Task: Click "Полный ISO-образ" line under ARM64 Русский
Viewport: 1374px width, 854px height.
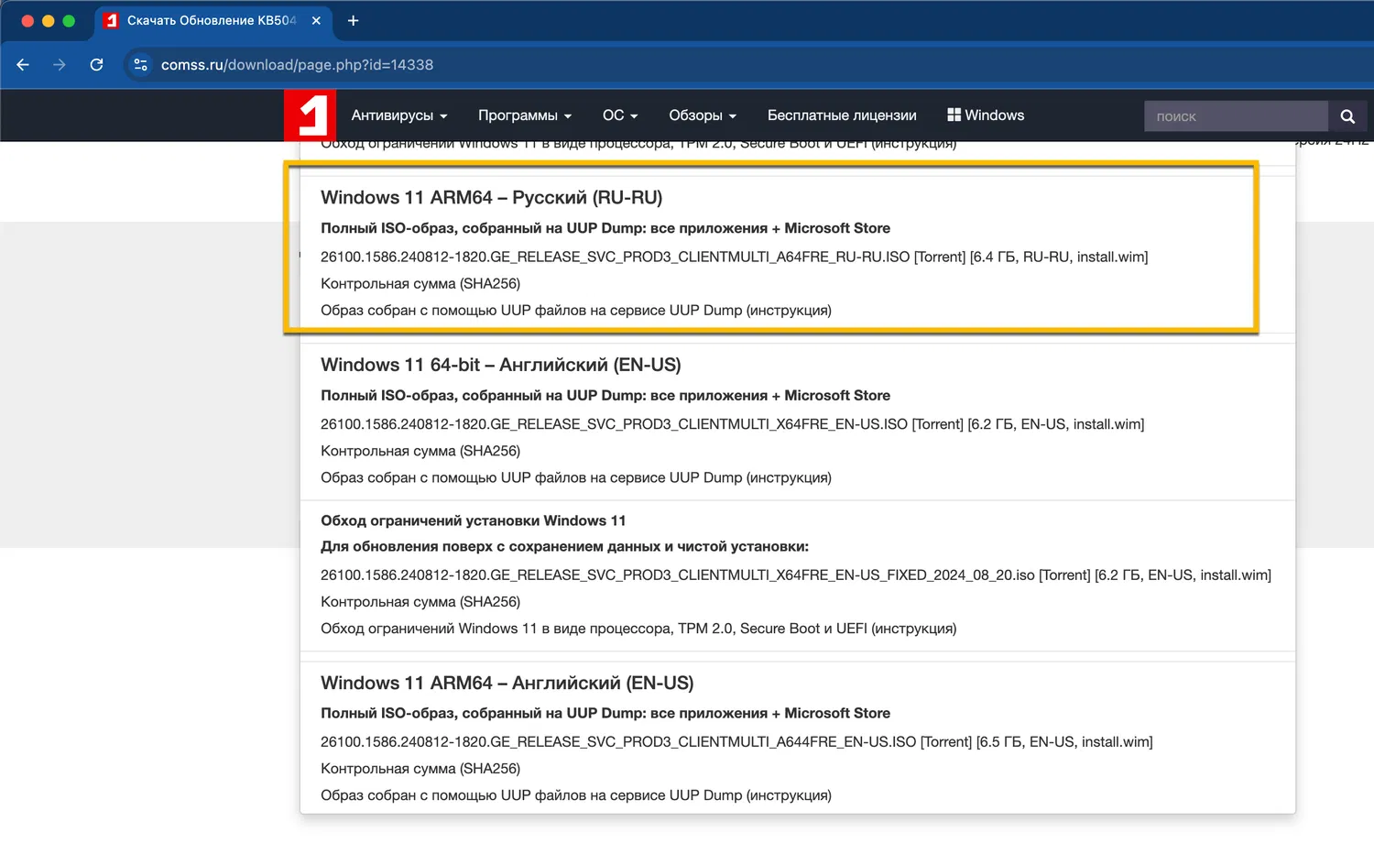Action: coord(605,228)
